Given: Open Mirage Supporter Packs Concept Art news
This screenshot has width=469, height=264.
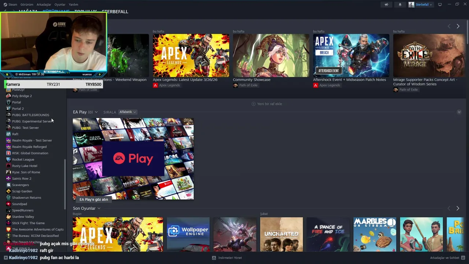Looking at the screenshot, I should click(425, 82).
